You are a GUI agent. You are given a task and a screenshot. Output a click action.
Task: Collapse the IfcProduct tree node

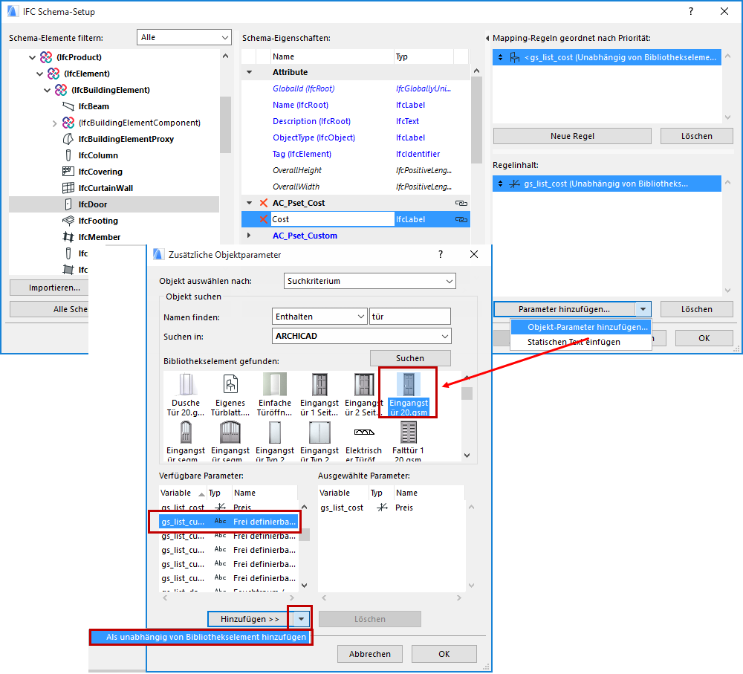pos(32,57)
